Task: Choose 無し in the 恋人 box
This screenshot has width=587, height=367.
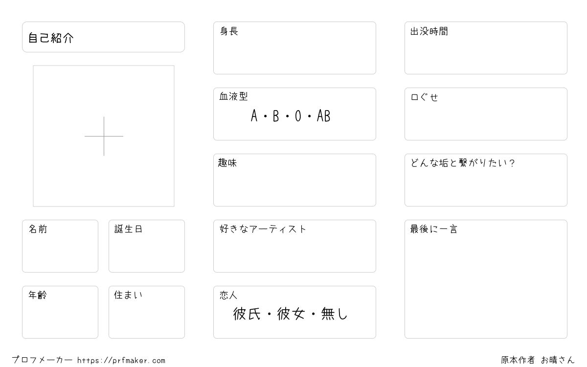Action: [335, 314]
